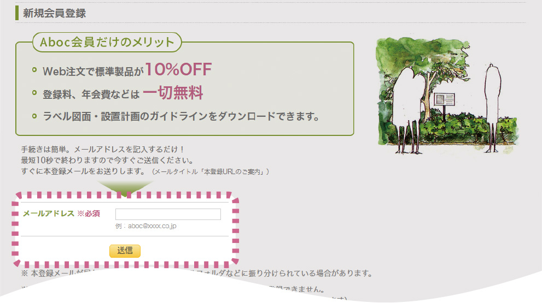542x303 pixels.
Task: Click the Aboc会員だけのメリット title
Action: click(x=107, y=42)
